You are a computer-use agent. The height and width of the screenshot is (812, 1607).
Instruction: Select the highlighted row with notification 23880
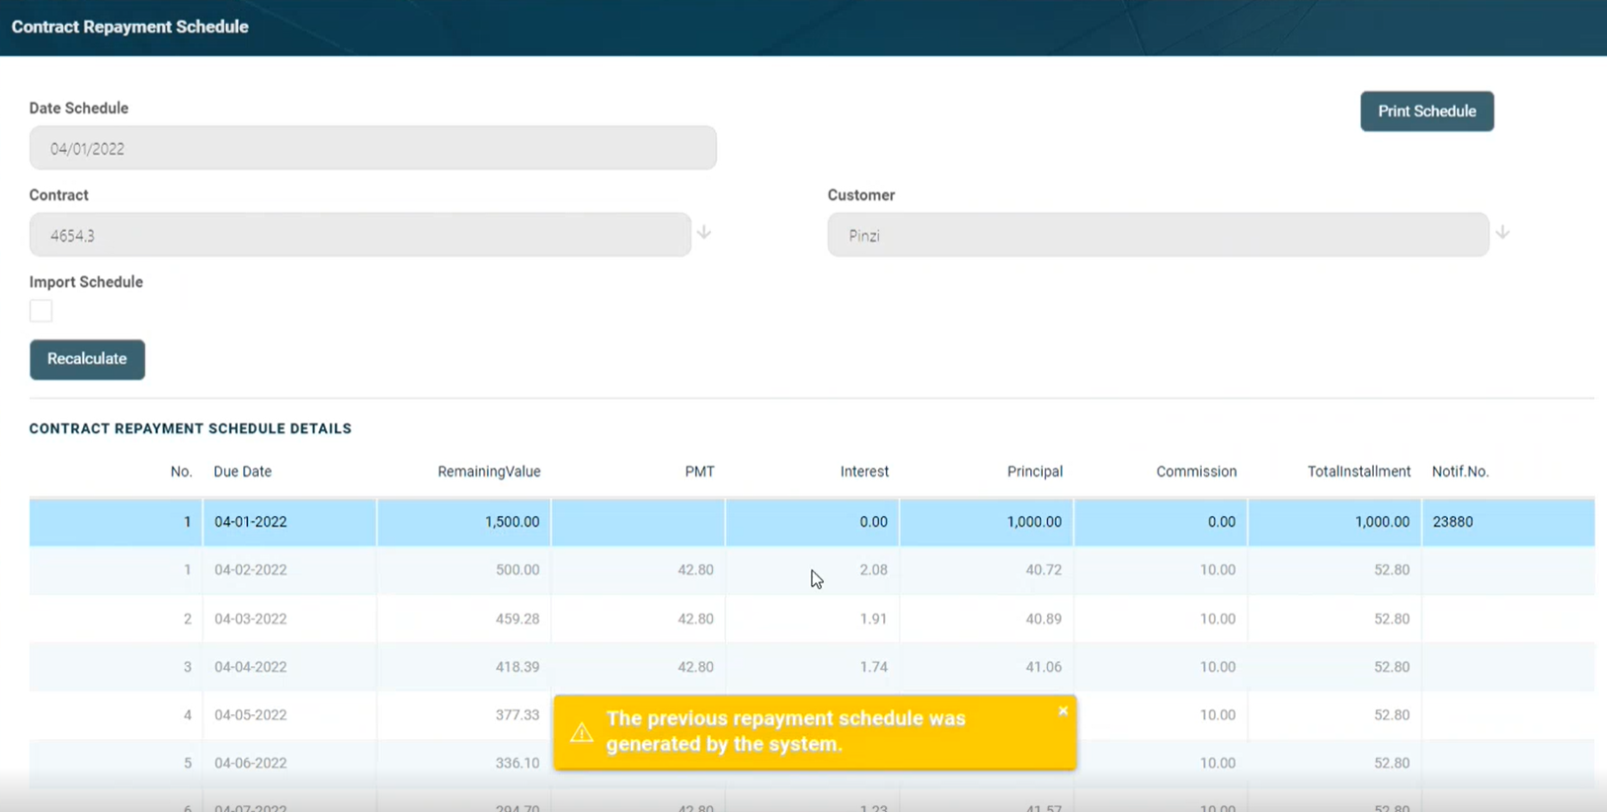[x=810, y=522]
